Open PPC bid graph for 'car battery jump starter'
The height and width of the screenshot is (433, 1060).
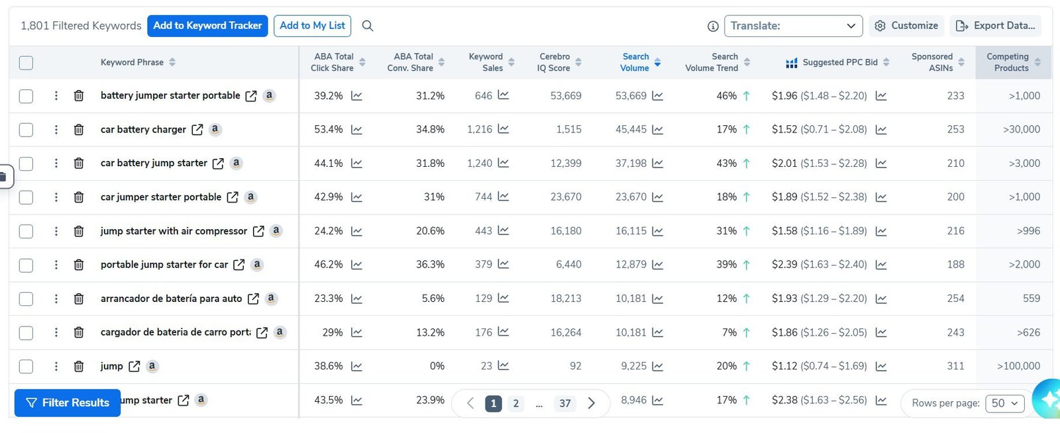point(881,164)
